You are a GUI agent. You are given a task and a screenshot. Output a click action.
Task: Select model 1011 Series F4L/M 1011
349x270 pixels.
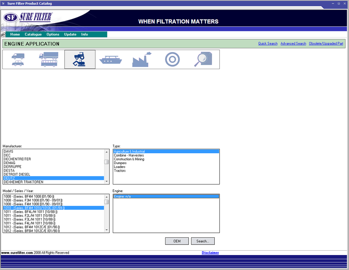pos(54,223)
